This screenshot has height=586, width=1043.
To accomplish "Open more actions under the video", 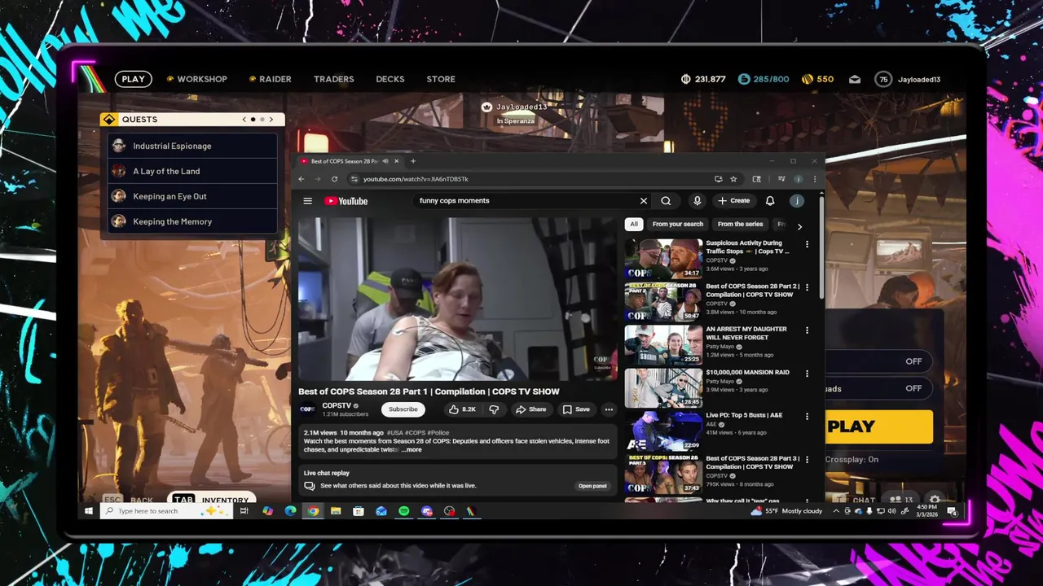I will tap(609, 409).
